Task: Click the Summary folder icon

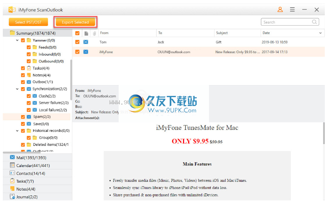Action: point(12,33)
